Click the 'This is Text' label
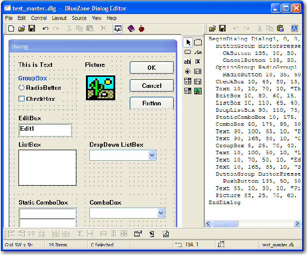Viewport: 307px width, 255px height. pyautogui.click(x=35, y=65)
